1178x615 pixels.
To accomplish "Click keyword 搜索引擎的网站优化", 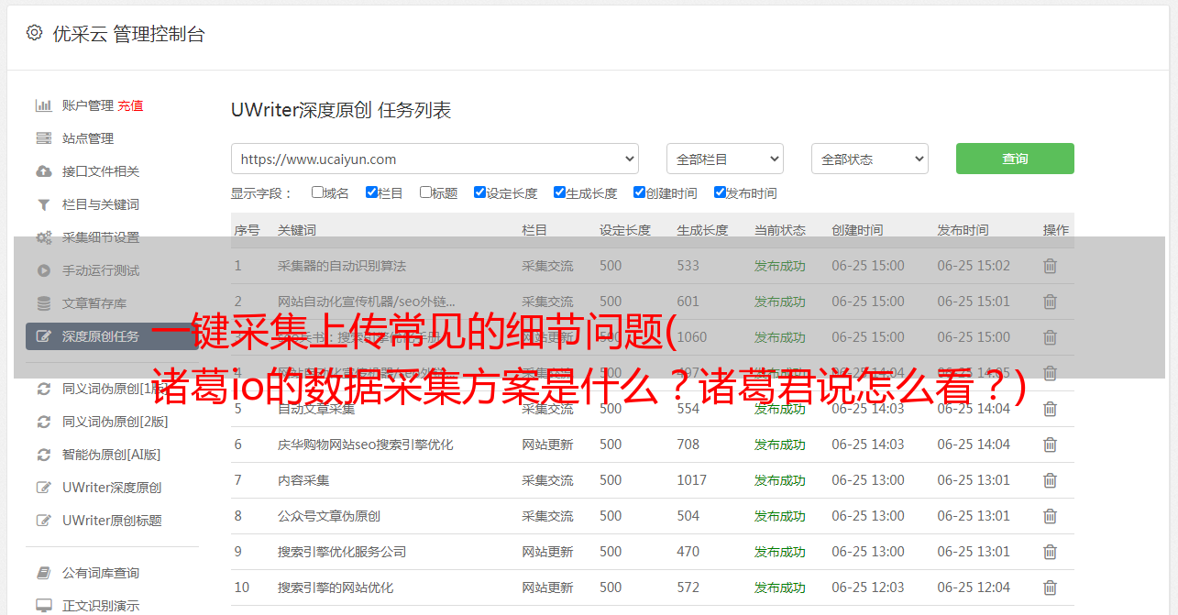I will tap(336, 588).
